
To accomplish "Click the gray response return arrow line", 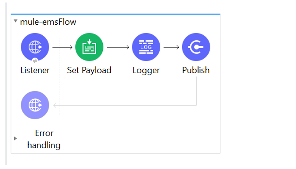I will click(x=125, y=105).
